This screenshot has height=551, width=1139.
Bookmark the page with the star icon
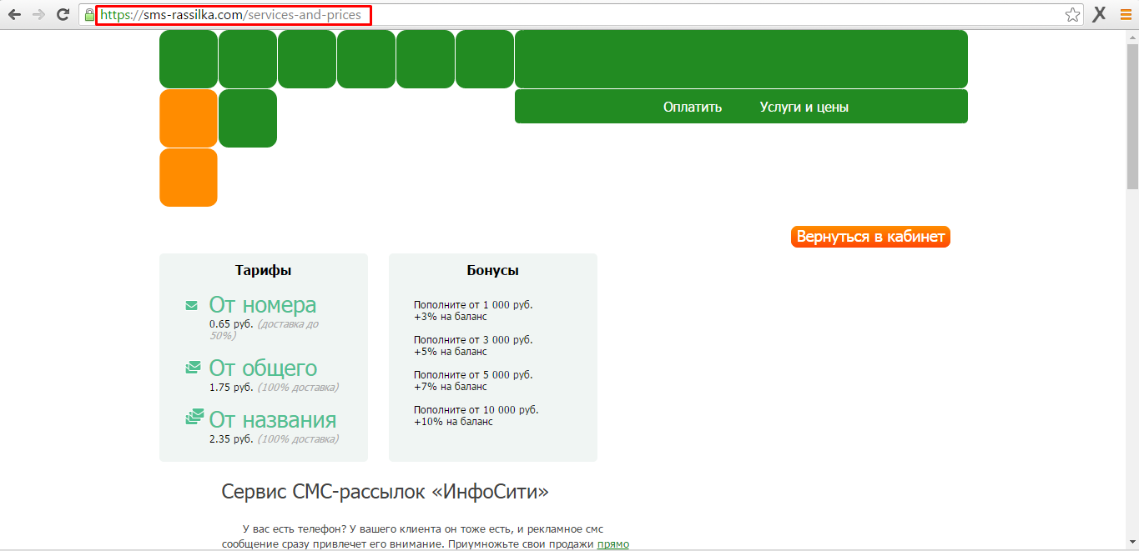tap(1072, 15)
